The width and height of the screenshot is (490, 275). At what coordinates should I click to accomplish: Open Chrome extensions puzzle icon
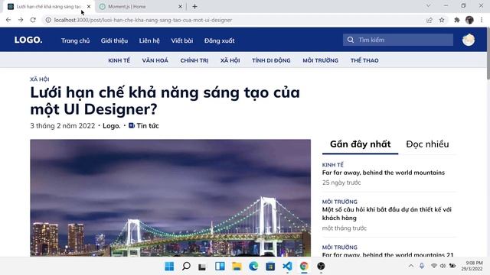pyautogui.click(x=457, y=20)
